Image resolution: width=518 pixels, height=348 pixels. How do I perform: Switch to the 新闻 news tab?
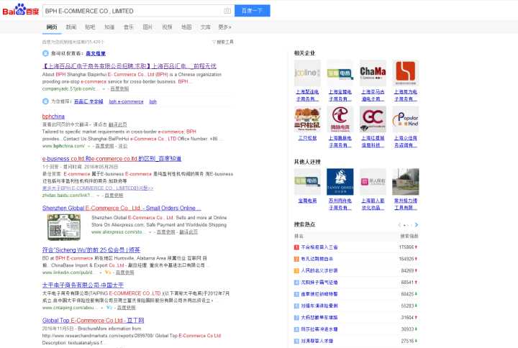[x=71, y=27]
